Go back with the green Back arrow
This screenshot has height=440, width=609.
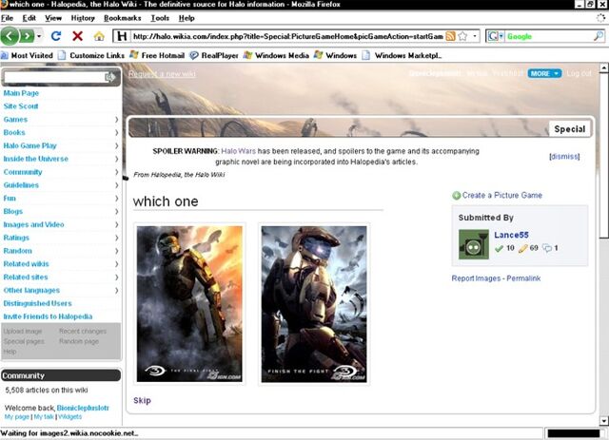click(10, 36)
